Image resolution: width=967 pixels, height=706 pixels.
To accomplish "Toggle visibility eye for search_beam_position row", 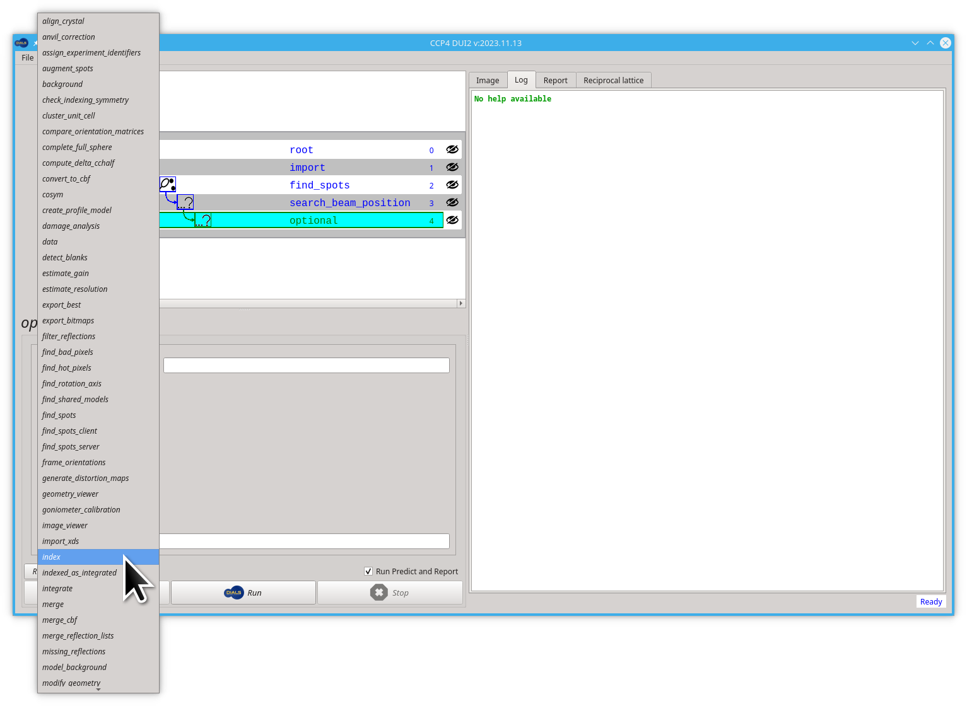I will 452,202.
